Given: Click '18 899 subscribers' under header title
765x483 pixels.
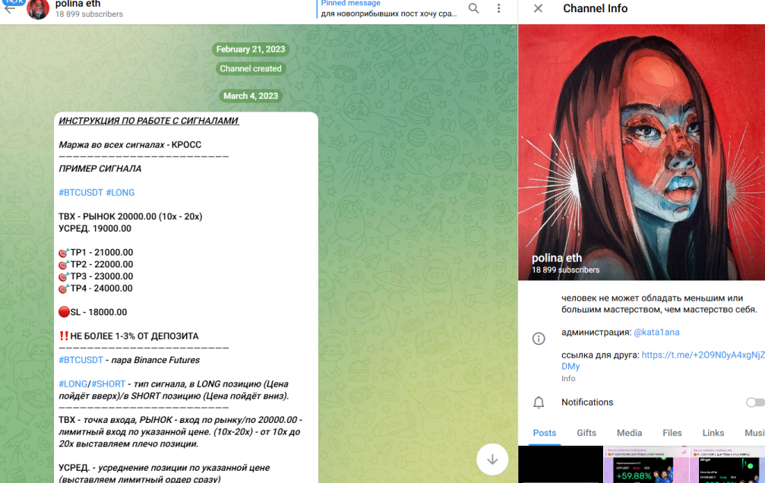Looking at the screenshot, I should pos(90,14).
